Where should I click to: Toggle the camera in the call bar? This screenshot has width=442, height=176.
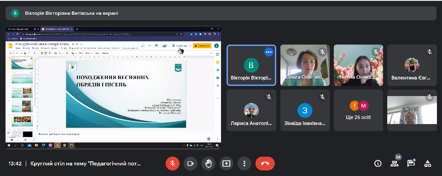tap(191, 164)
